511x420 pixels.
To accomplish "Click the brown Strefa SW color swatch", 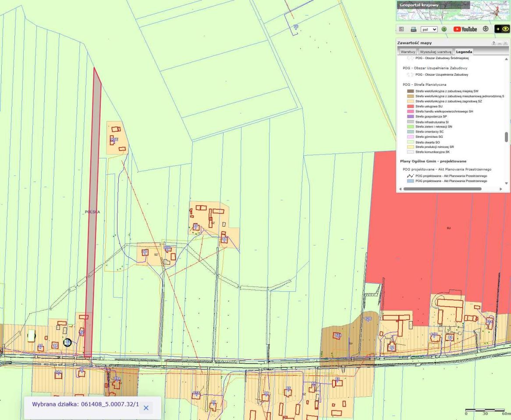I will click(x=410, y=91).
